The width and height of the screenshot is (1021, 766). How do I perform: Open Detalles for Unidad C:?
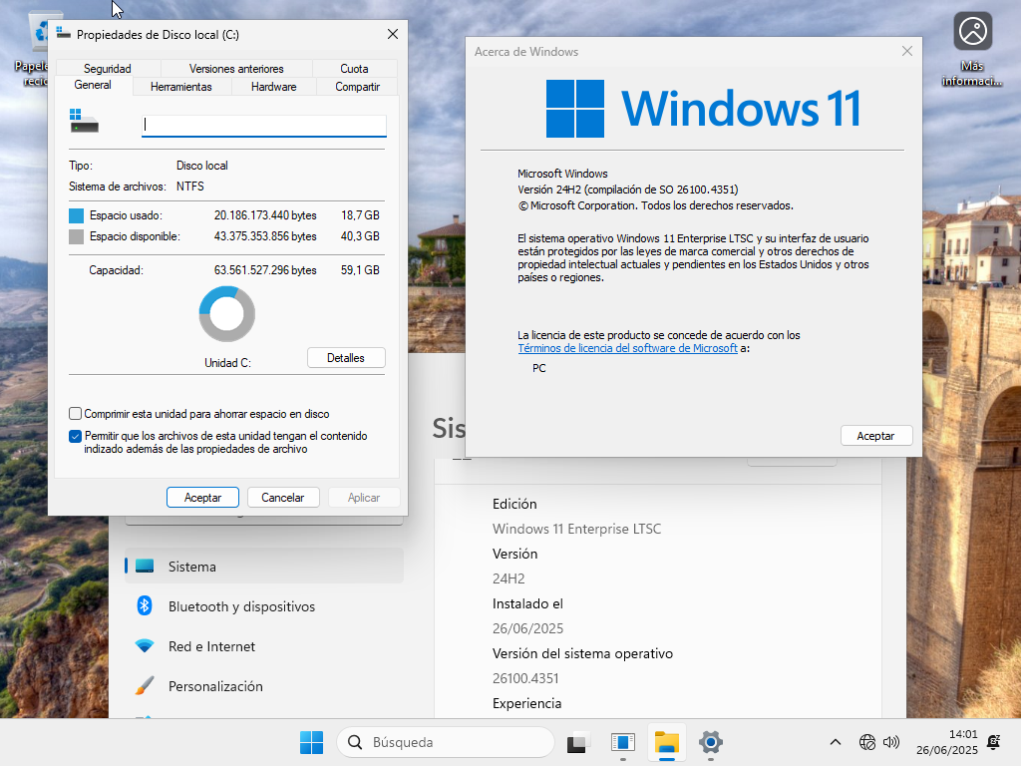click(x=346, y=358)
